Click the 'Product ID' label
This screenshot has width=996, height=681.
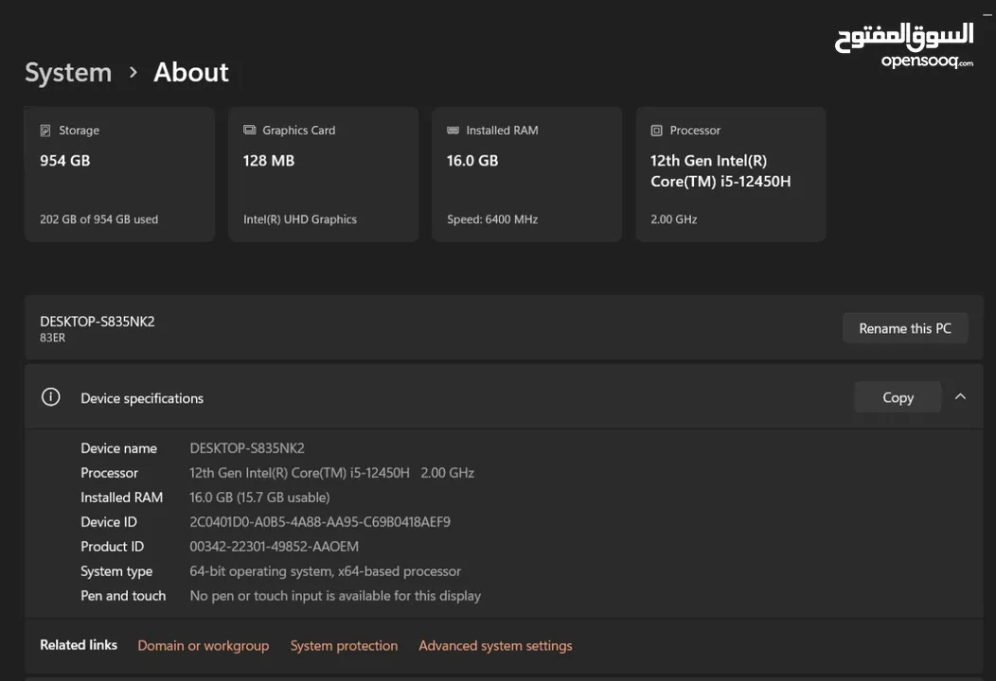(x=113, y=547)
